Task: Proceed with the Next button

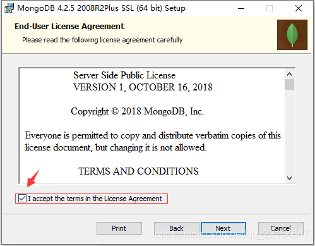Action: pyautogui.click(x=223, y=228)
